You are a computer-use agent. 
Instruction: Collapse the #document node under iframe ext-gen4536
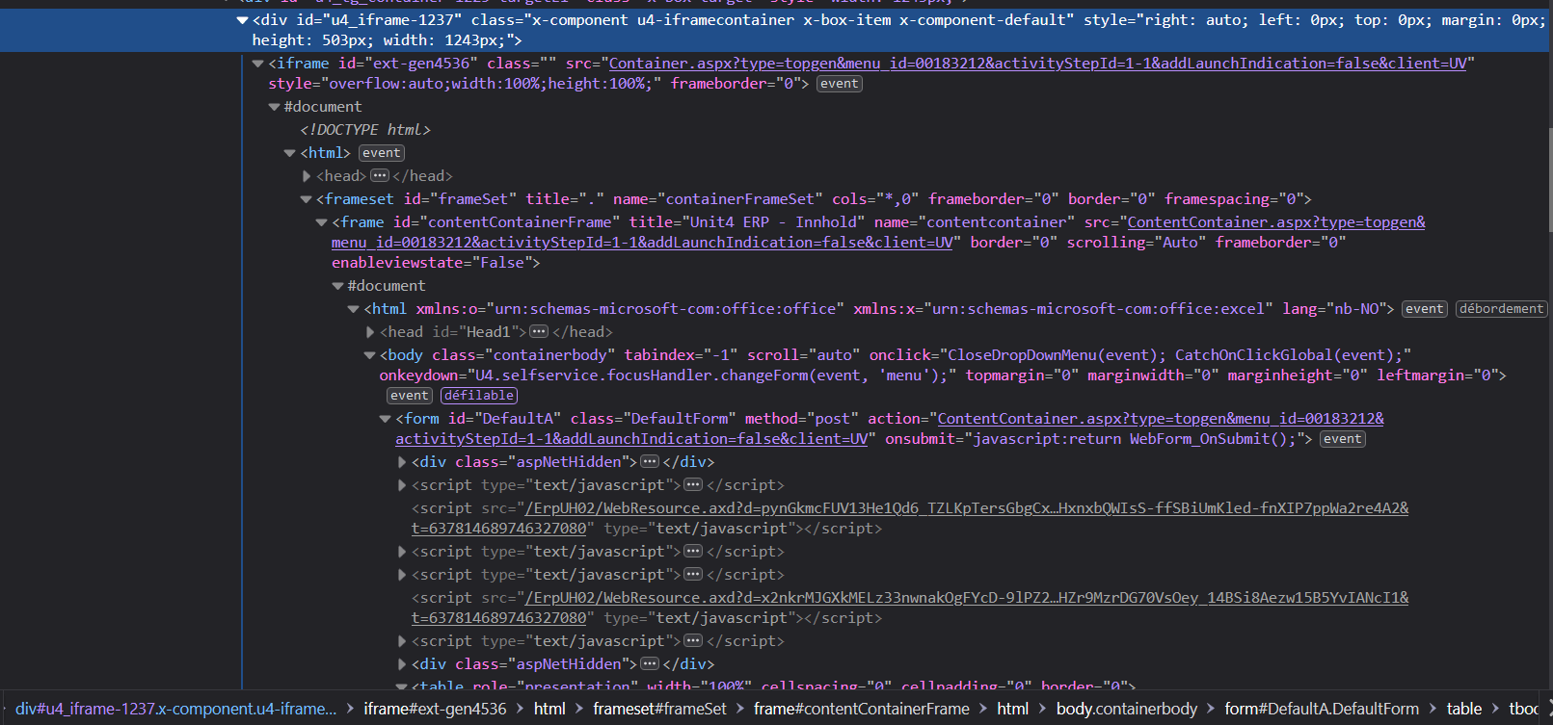click(x=274, y=107)
